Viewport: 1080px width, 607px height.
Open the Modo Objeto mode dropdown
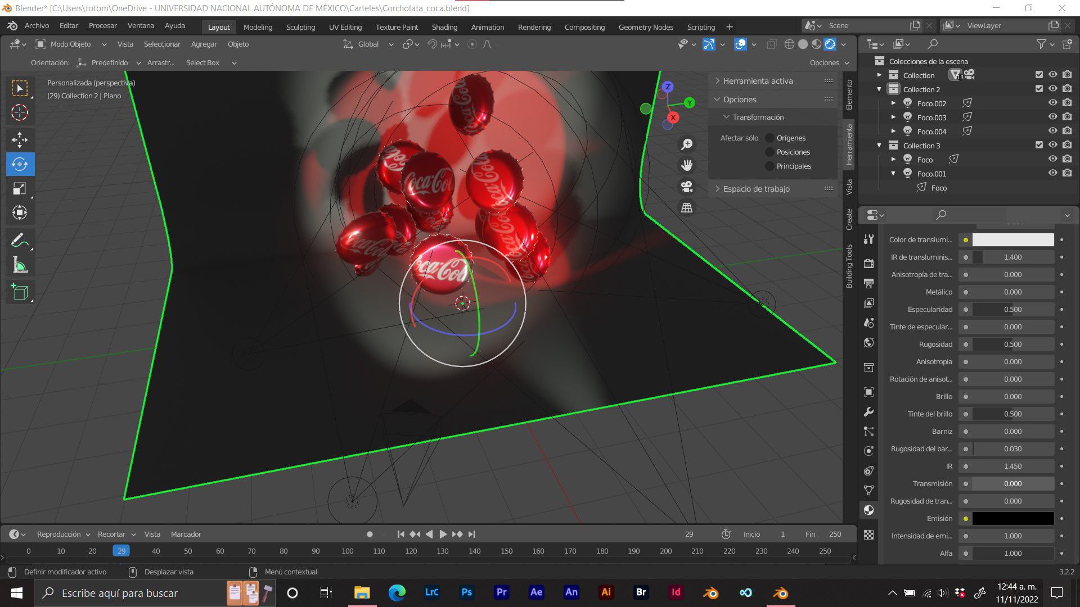(x=71, y=44)
